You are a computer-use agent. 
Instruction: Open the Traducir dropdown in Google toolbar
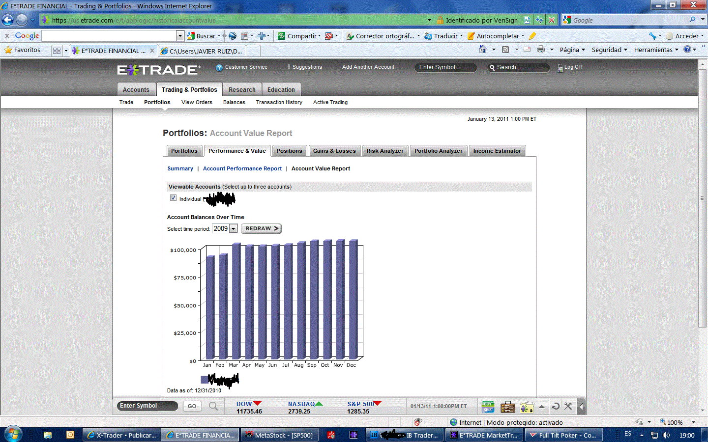tap(461, 36)
